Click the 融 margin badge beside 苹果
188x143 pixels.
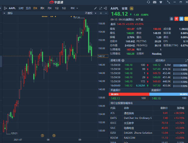point(132,9)
